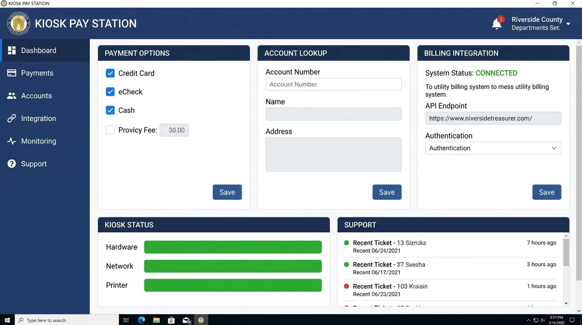The height and width of the screenshot is (325, 582).
Task: Click the Account Number input field
Action: (333, 84)
